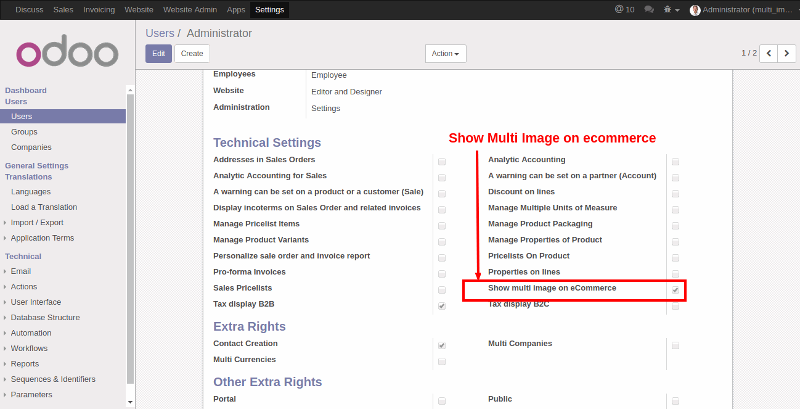
Task: Open the Website Admin menu
Action: pos(190,10)
